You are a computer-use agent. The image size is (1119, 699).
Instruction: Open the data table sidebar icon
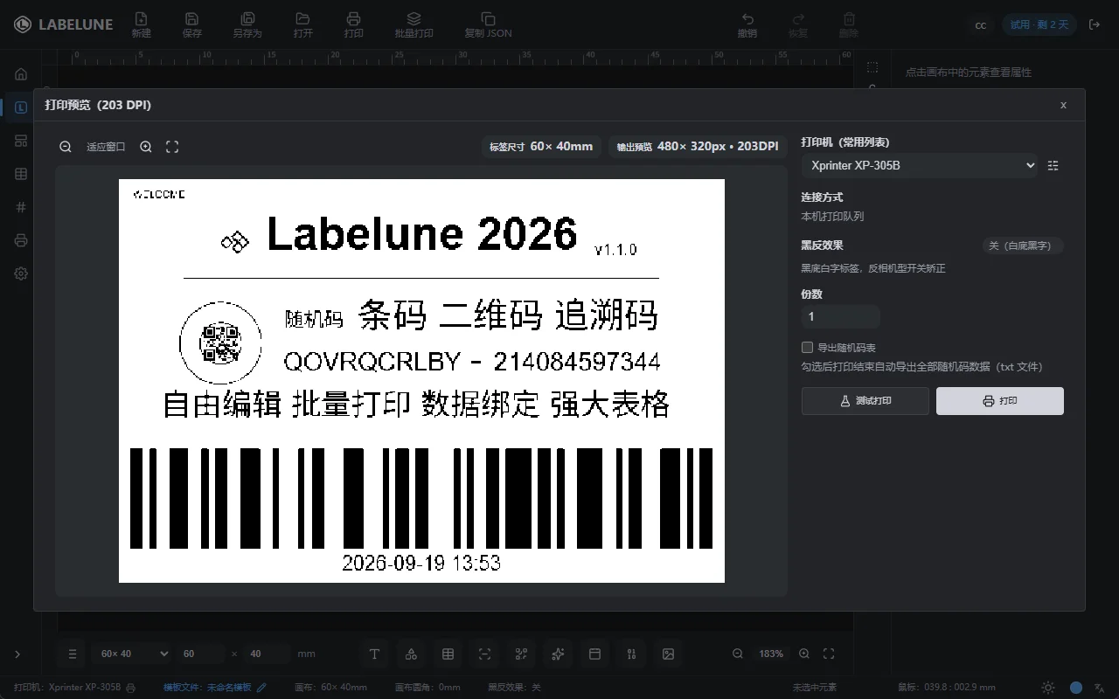point(21,174)
